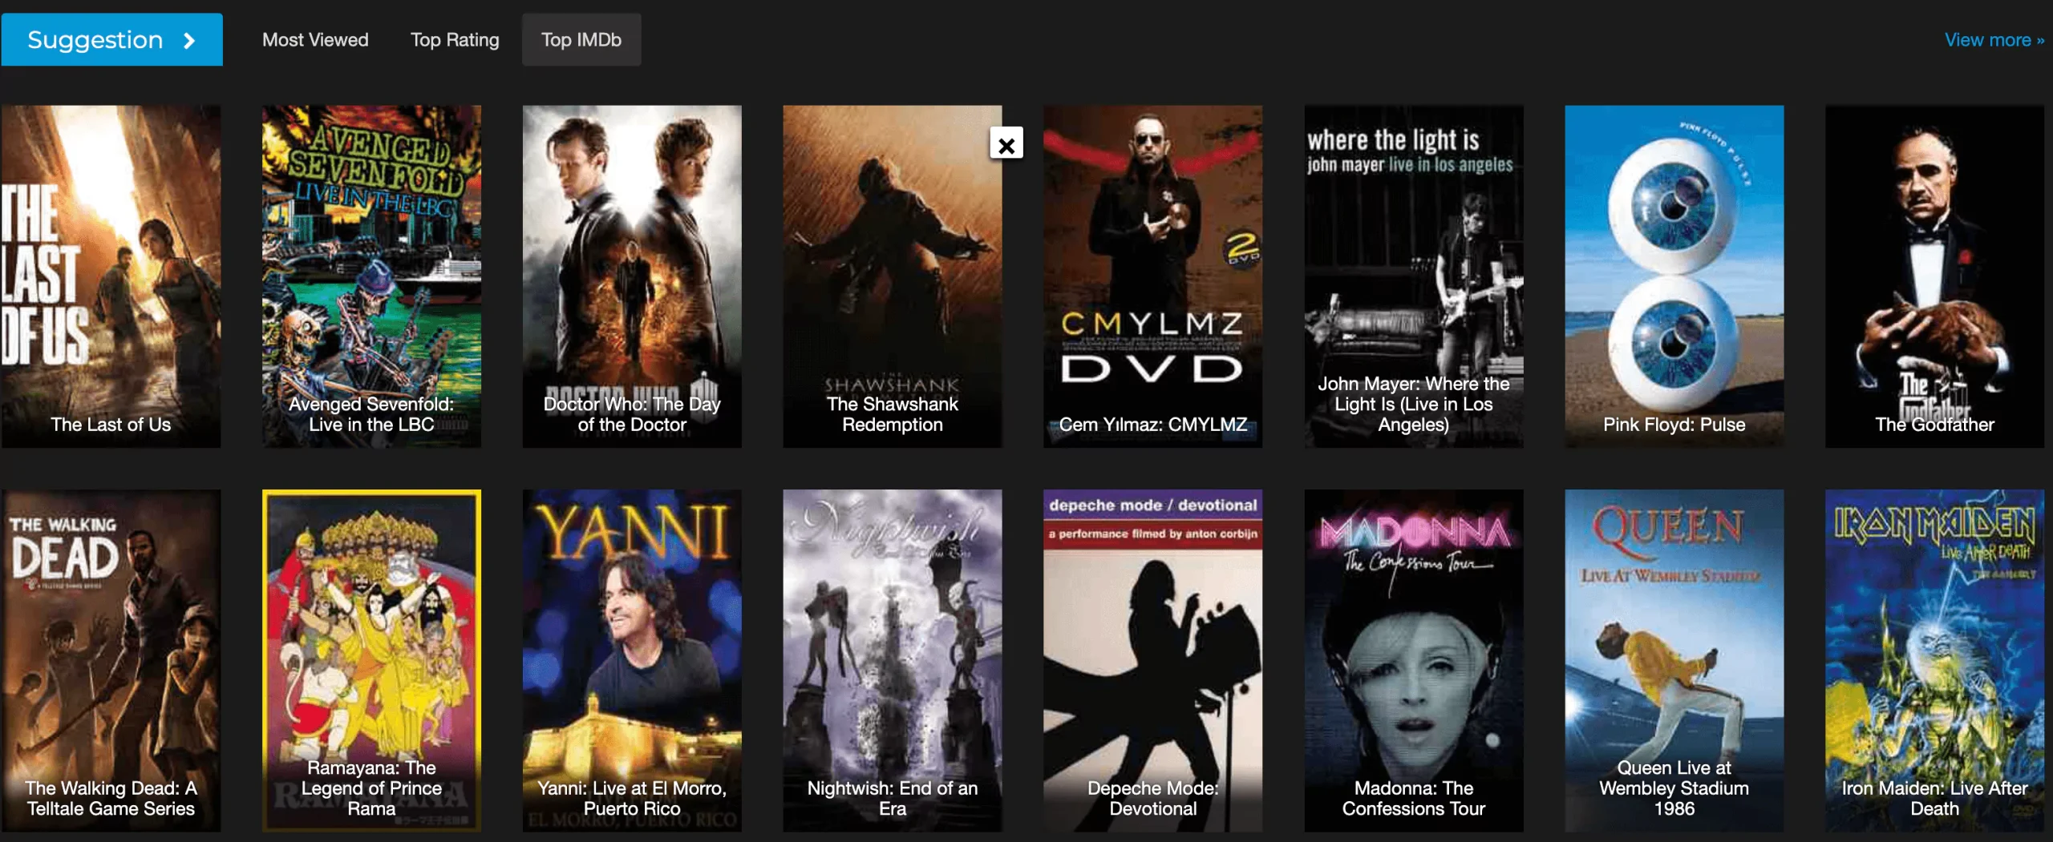
Task: Open Pink Floyd: Pulse poster
Action: click(x=1674, y=276)
